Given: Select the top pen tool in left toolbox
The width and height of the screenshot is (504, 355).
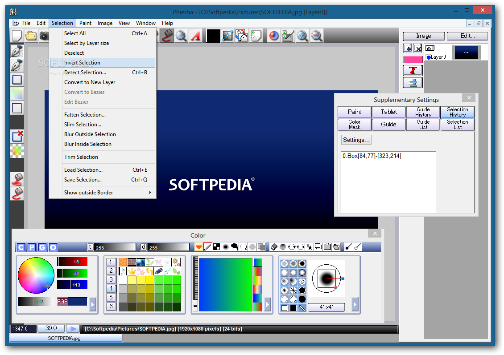Looking at the screenshot, I should (x=17, y=52).
